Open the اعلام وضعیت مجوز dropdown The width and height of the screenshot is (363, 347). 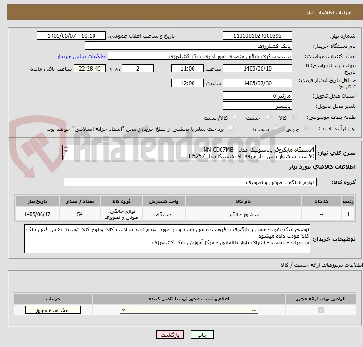tap(189, 310)
